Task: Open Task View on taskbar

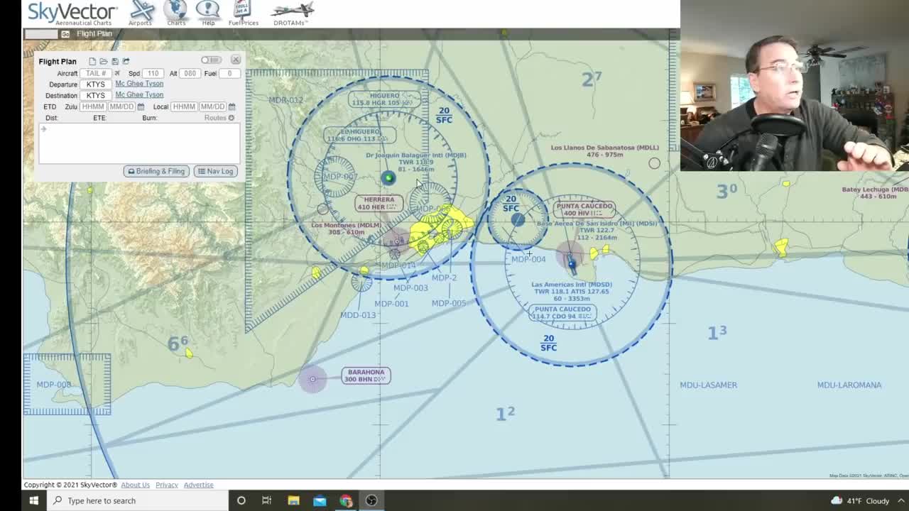Action: tap(267, 500)
